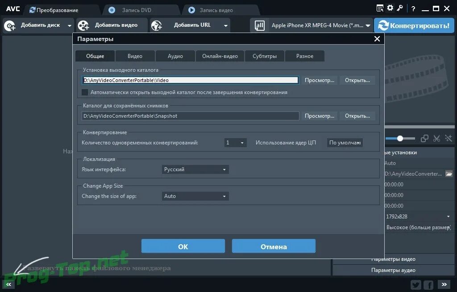
Task: Click the Snapshot folder path field
Action: click(190, 116)
